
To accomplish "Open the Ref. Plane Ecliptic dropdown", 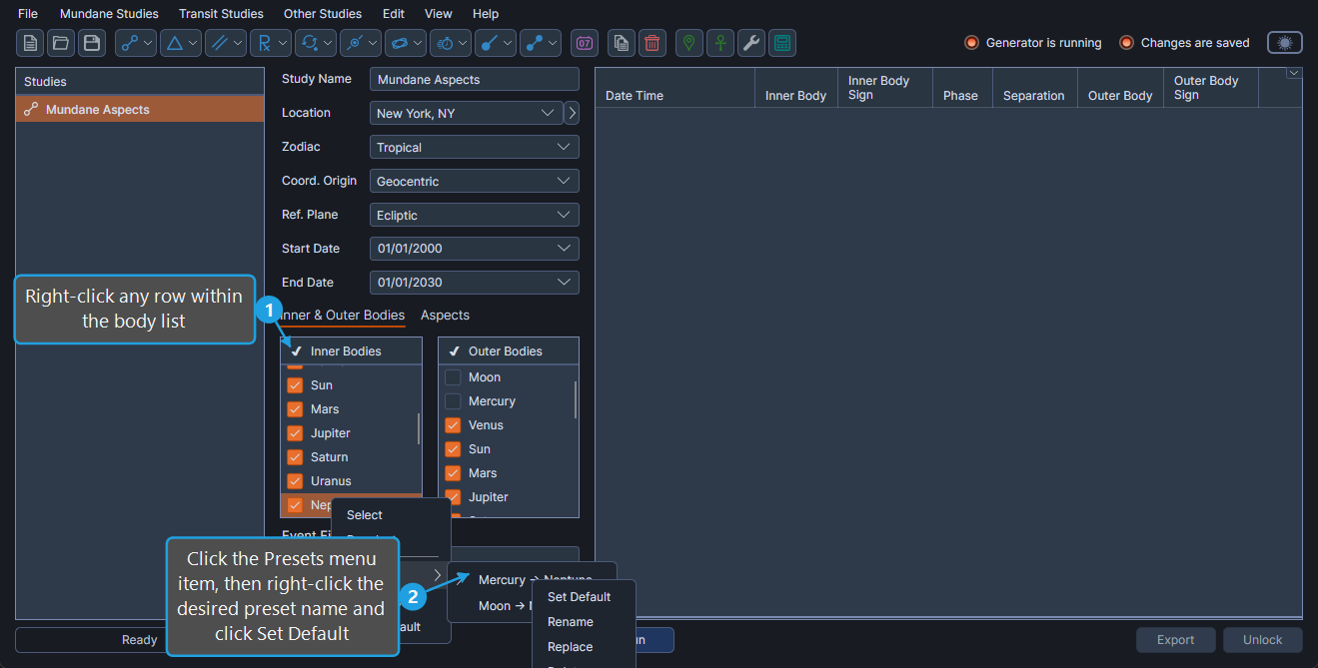I will coord(475,215).
